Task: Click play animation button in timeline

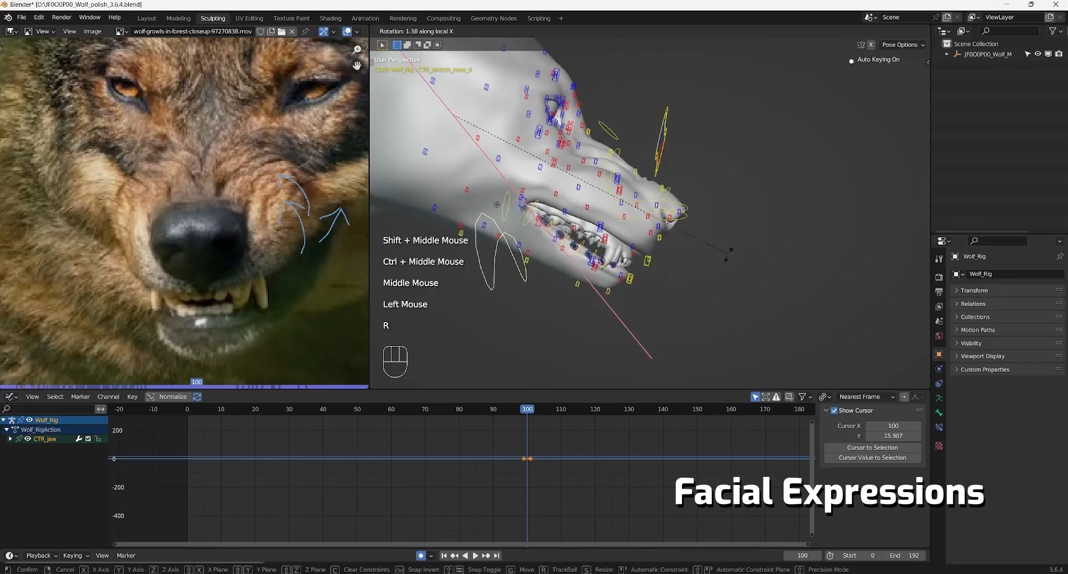Action: [475, 556]
